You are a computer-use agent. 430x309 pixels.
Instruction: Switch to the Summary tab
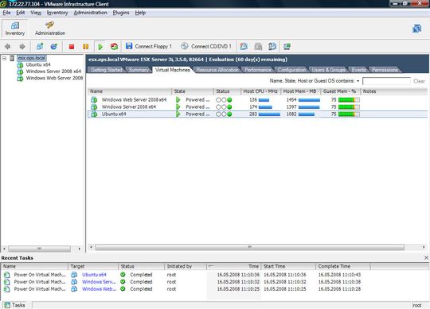[x=139, y=70]
